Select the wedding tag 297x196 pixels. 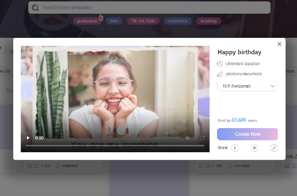208,21
